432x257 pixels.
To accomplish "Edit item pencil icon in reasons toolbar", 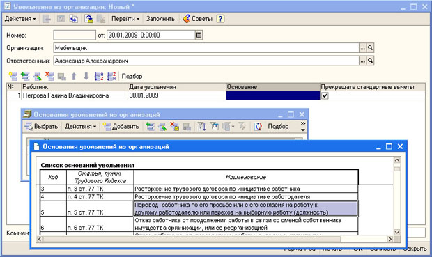I will [162, 127].
